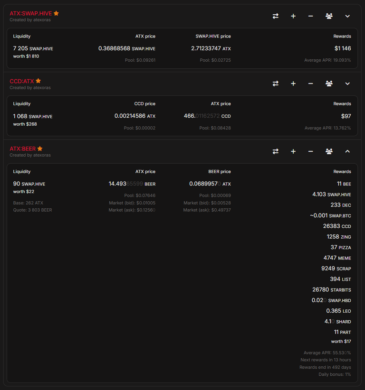Click 'worth $17' rewards total

(341, 342)
